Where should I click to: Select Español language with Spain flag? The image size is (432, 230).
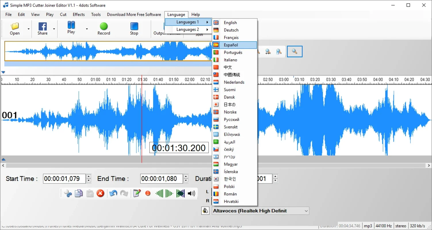pos(235,45)
